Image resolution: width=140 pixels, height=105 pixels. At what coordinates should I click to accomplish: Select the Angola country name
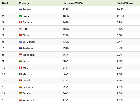(27, 81)
